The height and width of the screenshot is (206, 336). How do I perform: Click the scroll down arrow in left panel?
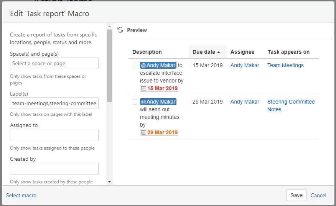pyautogui.click(x=109, y=182)
